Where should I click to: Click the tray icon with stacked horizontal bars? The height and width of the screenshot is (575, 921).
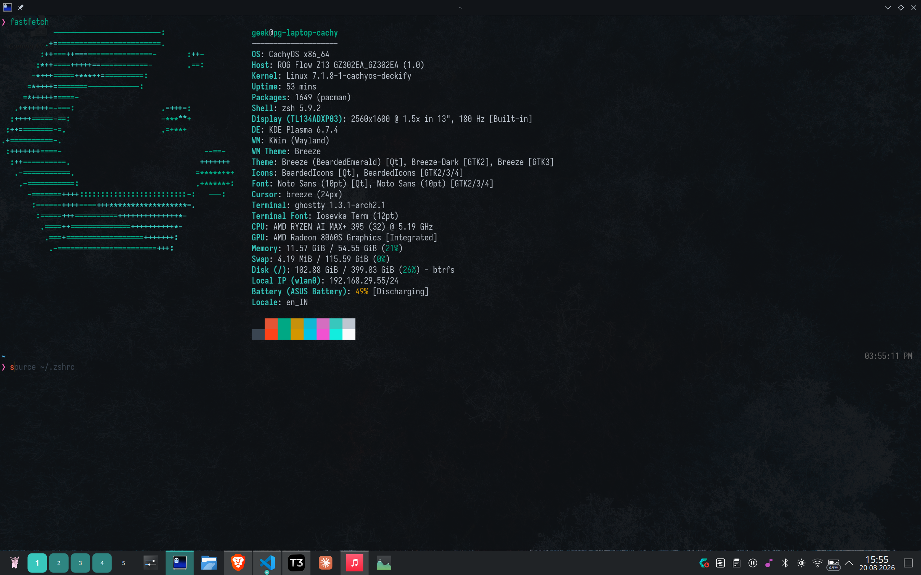[x=720, y=563]
